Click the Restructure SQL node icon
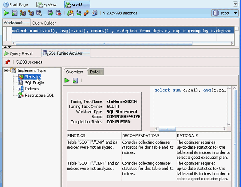Image resolution: width=241 pixels, height=187 pixels. pos(20,95)
